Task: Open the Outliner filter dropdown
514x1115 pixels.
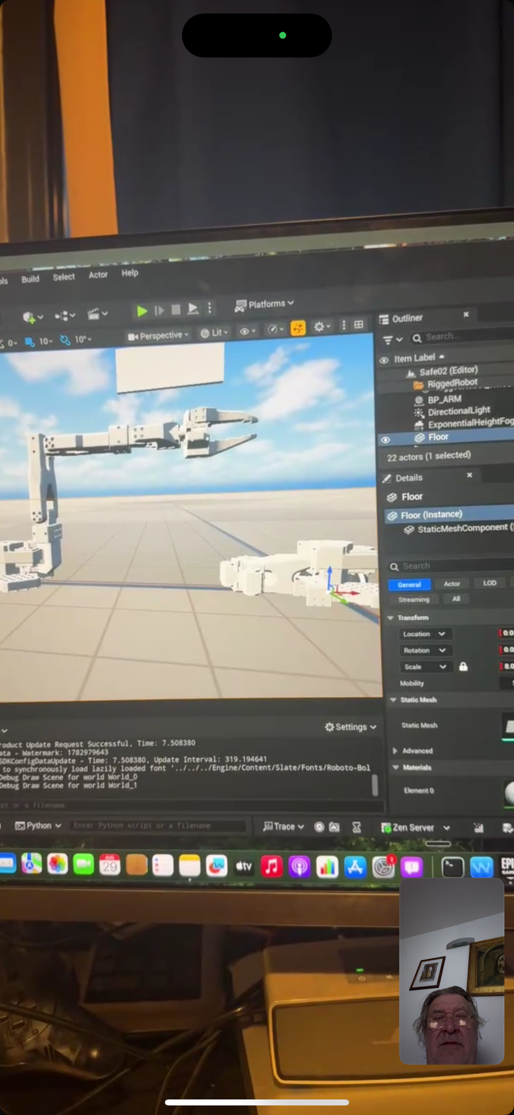Action: pyautogui.click(x=393, y=340)
